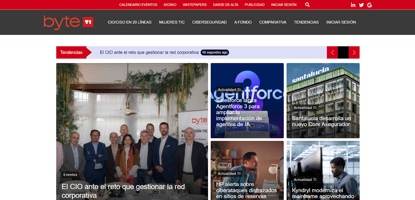415x200 pixels.
Task: Read Salesforce Agentforce 3 article
Action: [x=239, y=112]
